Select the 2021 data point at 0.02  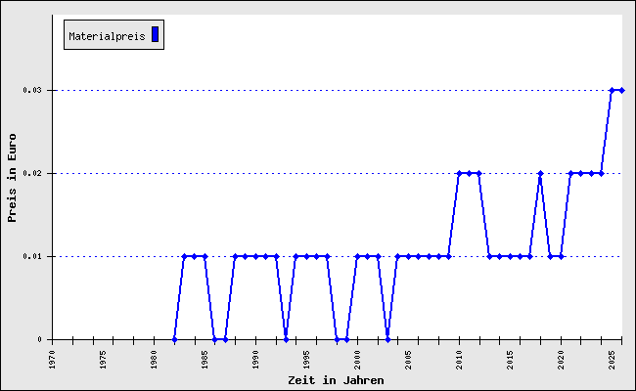[570, 173]
